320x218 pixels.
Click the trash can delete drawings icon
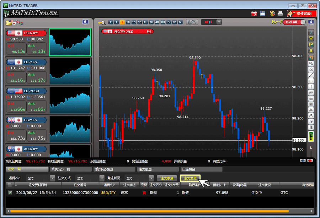311,127
